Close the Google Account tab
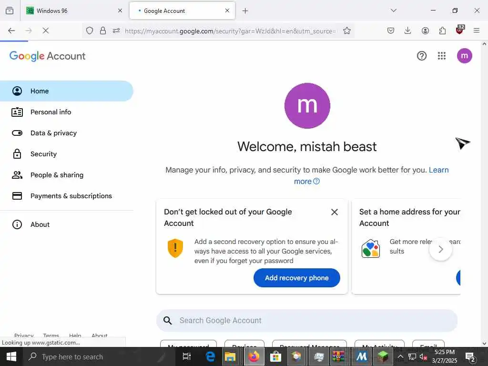Screen dimensions: 488x366 click(x=227, y=10)
